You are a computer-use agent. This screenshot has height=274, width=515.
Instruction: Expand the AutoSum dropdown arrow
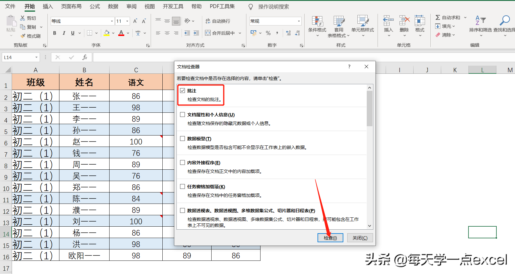click(465, 18)
